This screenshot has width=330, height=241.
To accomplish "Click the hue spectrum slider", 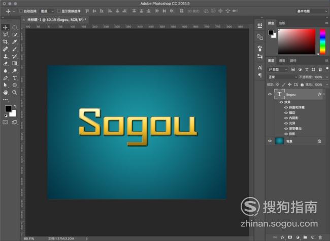I will pyautogui.click(x=322, y=42).
